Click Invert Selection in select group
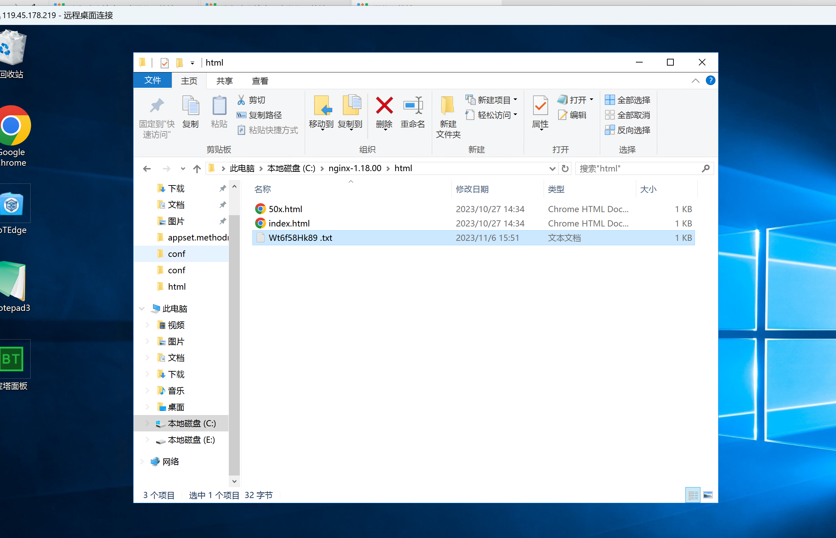The height and width of the screenshot is (538, 836). pos(628,130)
